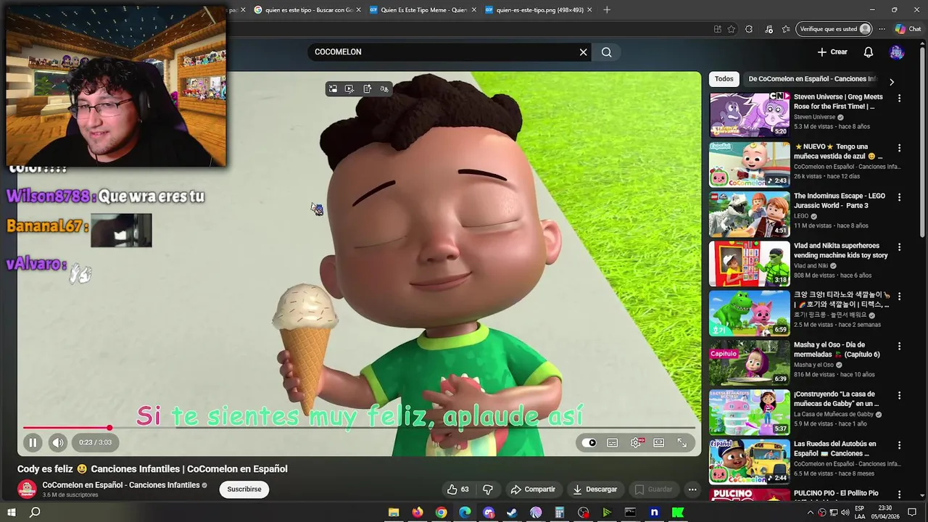Close the quien-es-este-tipo.png tab
Viewport: 928px width, 522px height.
[x=589, y=10]
